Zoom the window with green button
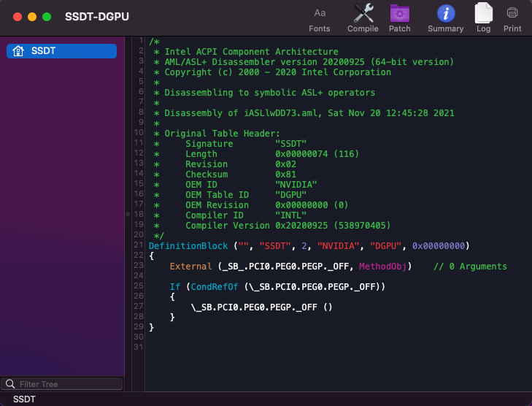 pyautogui.click(x=47, y=16)
